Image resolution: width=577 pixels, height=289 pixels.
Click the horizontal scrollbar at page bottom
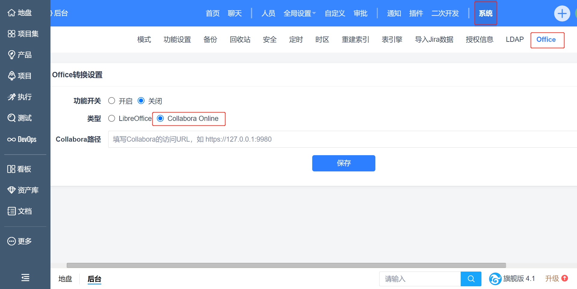tap(286, 265)
